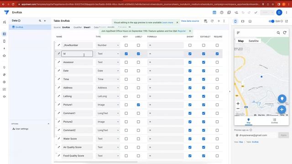The height and width of the screenshot is (164, 292).
Task: Click Learn more in visual editing notice
Action: (x=167, y=22)
